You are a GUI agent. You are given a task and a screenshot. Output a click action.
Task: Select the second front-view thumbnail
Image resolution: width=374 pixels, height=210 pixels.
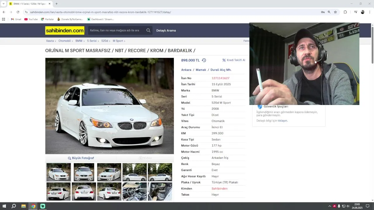[84, 172]
